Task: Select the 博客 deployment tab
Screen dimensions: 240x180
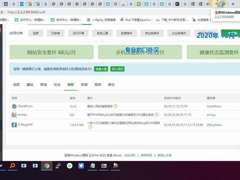Action: tap(70, 85)
